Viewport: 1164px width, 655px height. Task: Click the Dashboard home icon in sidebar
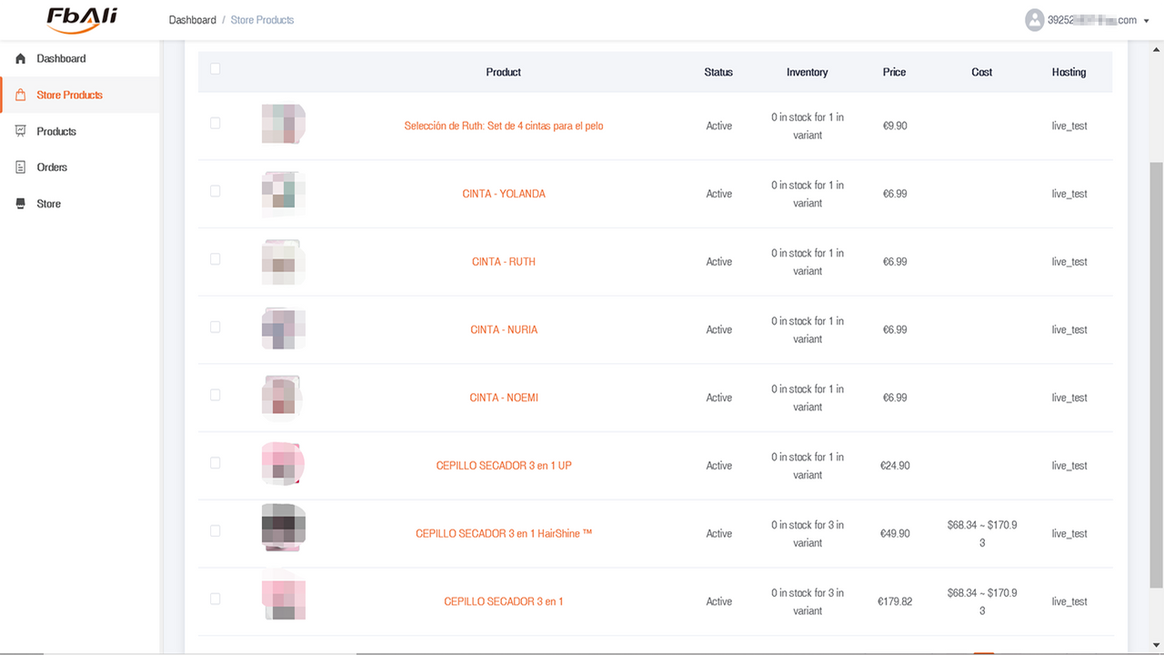tap(21, 59)
